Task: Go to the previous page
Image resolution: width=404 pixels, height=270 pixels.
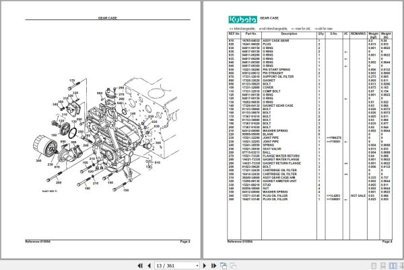Action: [149, 265]
